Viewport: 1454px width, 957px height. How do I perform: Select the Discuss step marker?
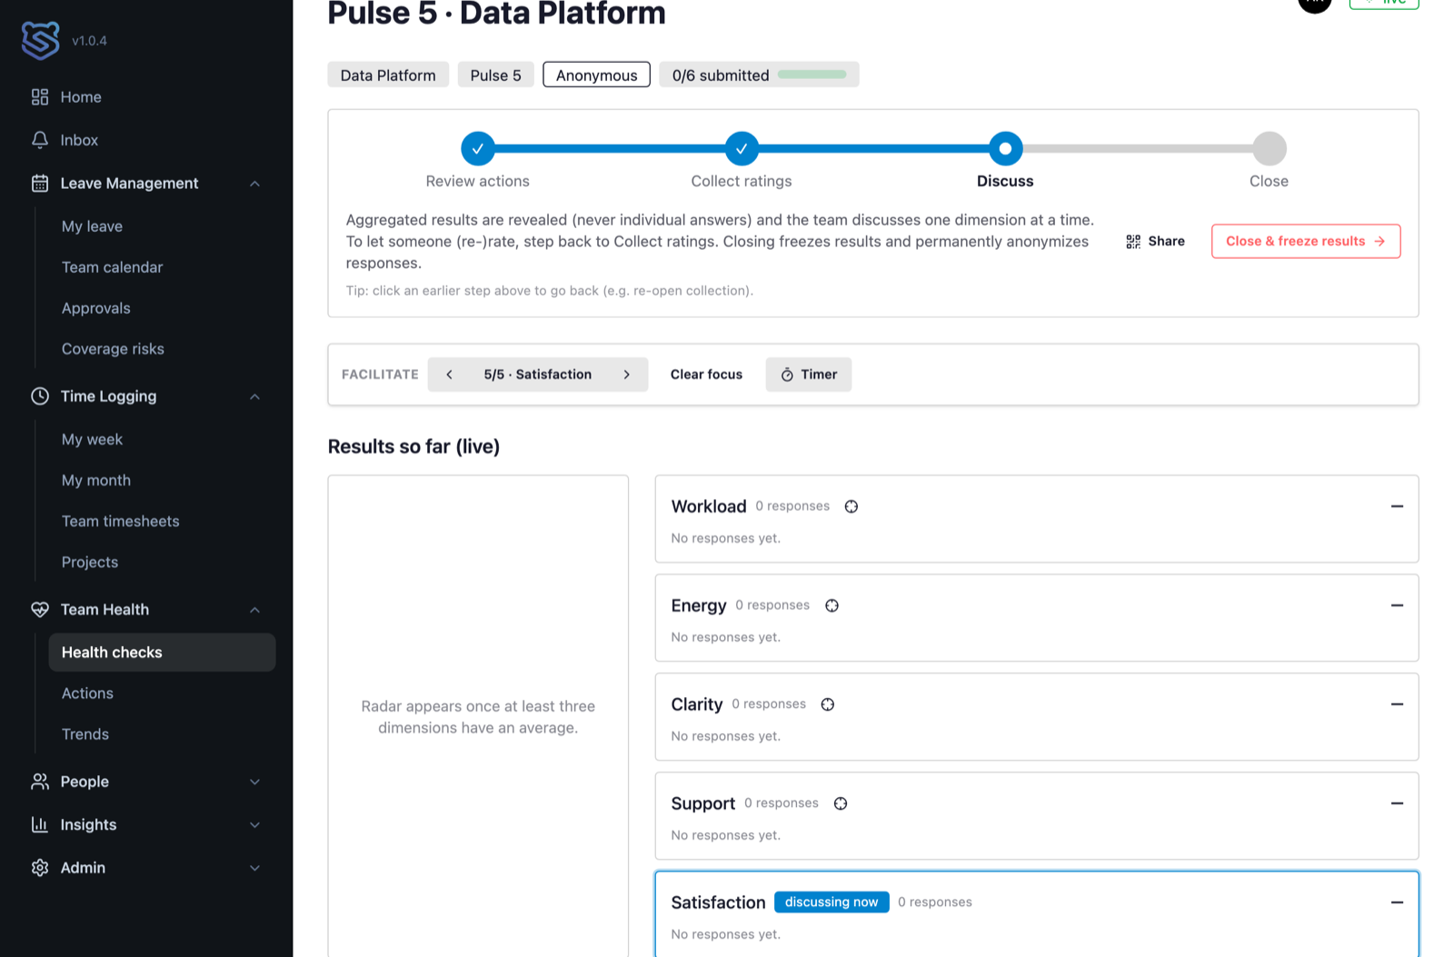(x=1005, y=148)
